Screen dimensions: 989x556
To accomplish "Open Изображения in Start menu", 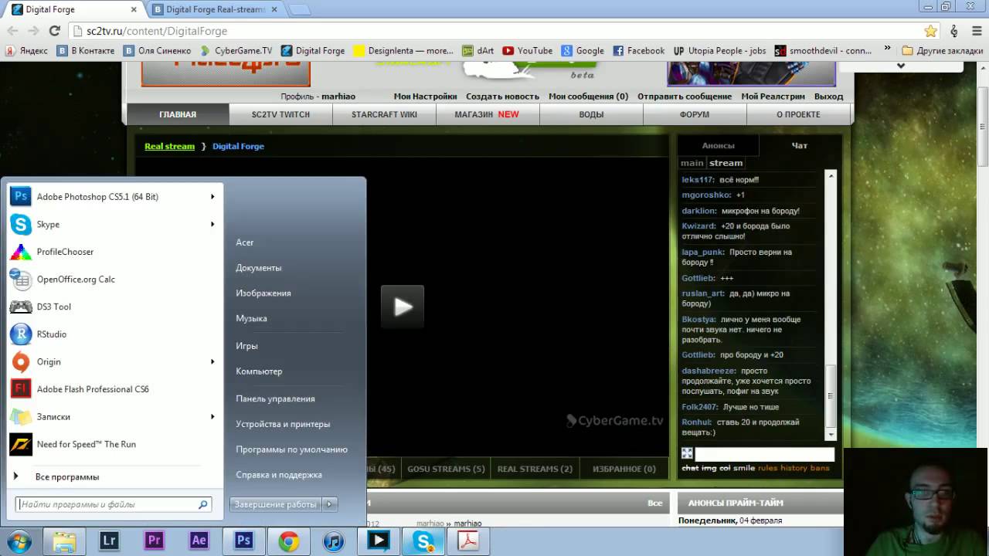I will coord(263,293).
